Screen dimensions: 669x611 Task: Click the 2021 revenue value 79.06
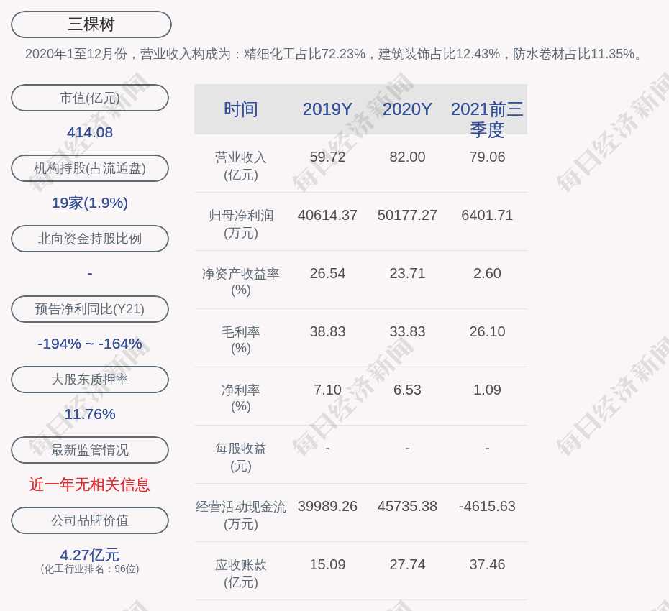487,157
